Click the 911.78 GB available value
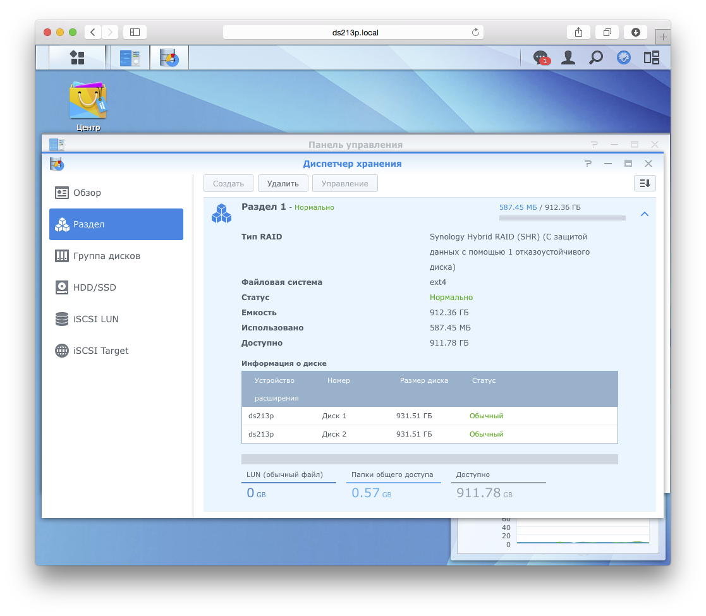The height and width of the screenshot is (616, 706). pyautogui.click(x=484, y=493)
